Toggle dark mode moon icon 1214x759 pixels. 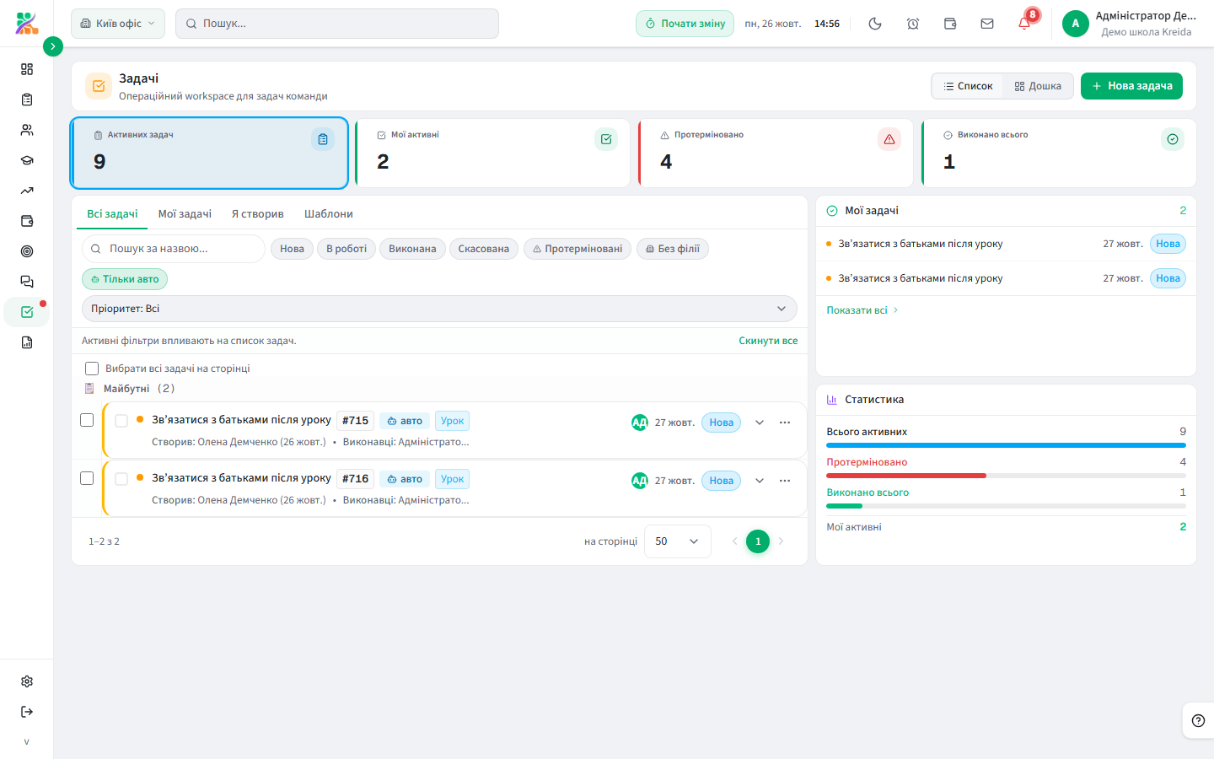click(x=875, y=24)
